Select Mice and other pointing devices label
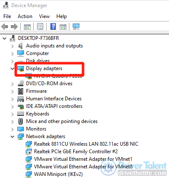 (62, 121)
